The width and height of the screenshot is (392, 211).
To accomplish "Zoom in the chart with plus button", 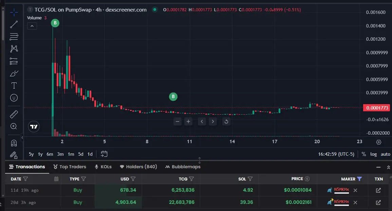I will (x=188, y=121).
